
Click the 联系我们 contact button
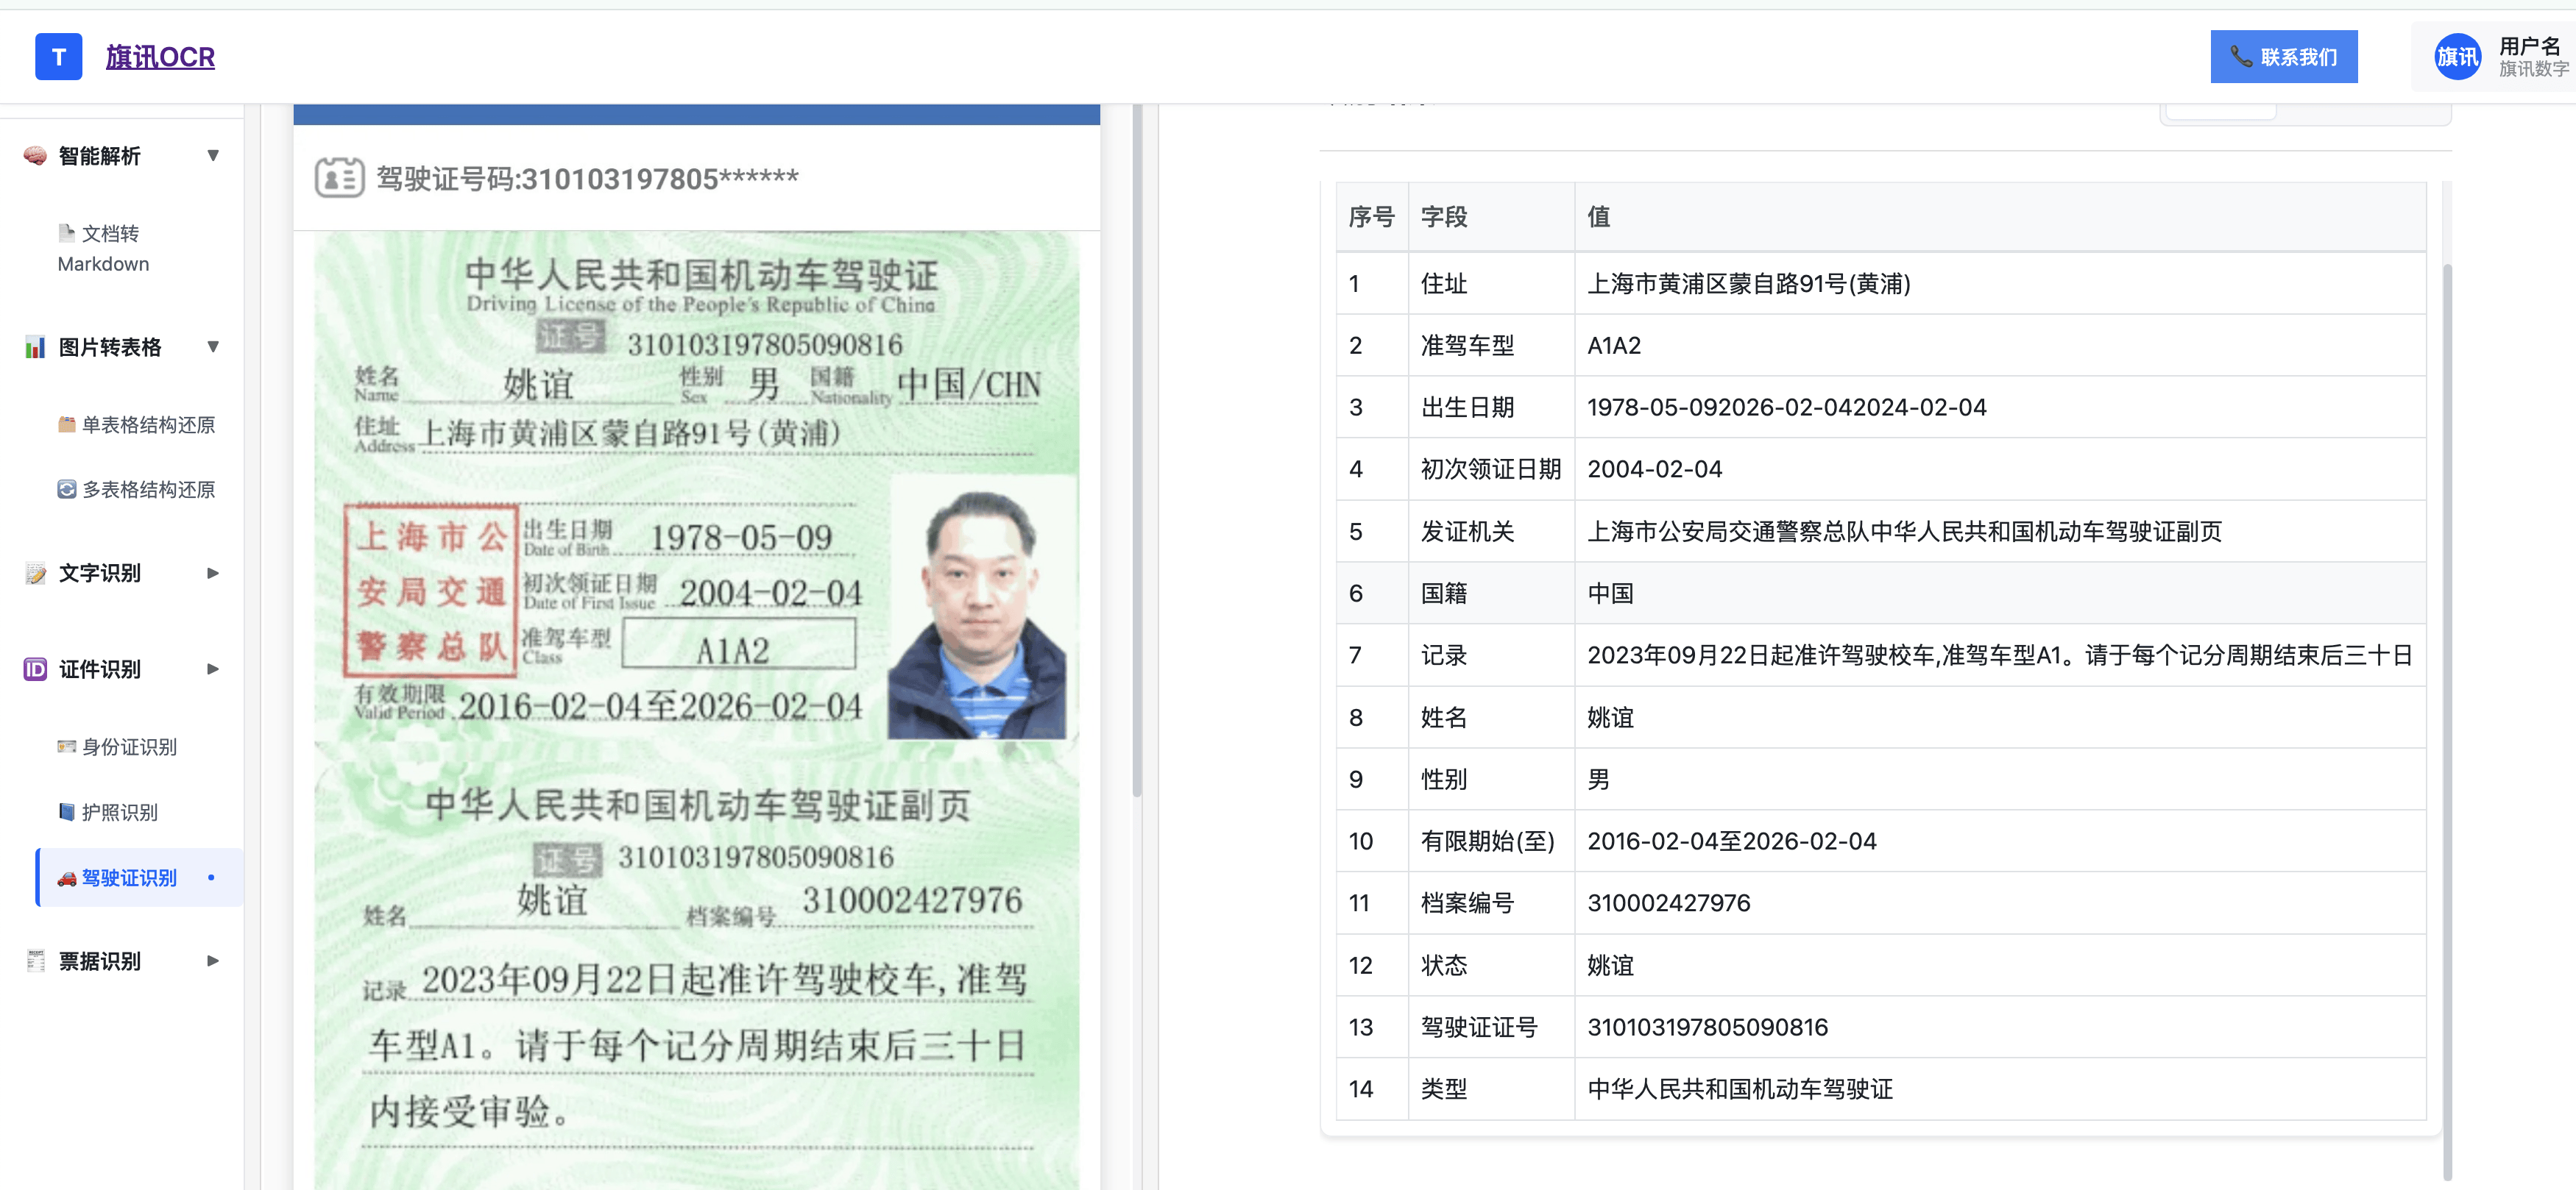[2284, 57]
